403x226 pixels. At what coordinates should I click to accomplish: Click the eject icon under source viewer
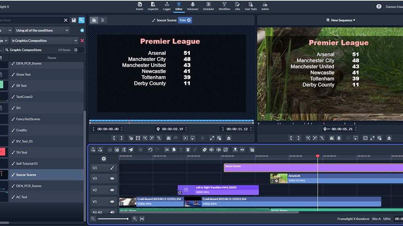[229, 138]
